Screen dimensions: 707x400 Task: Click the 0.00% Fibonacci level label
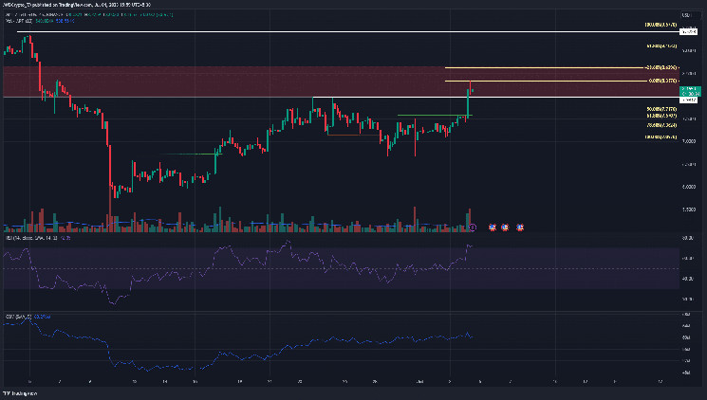(x=660, y=82)
